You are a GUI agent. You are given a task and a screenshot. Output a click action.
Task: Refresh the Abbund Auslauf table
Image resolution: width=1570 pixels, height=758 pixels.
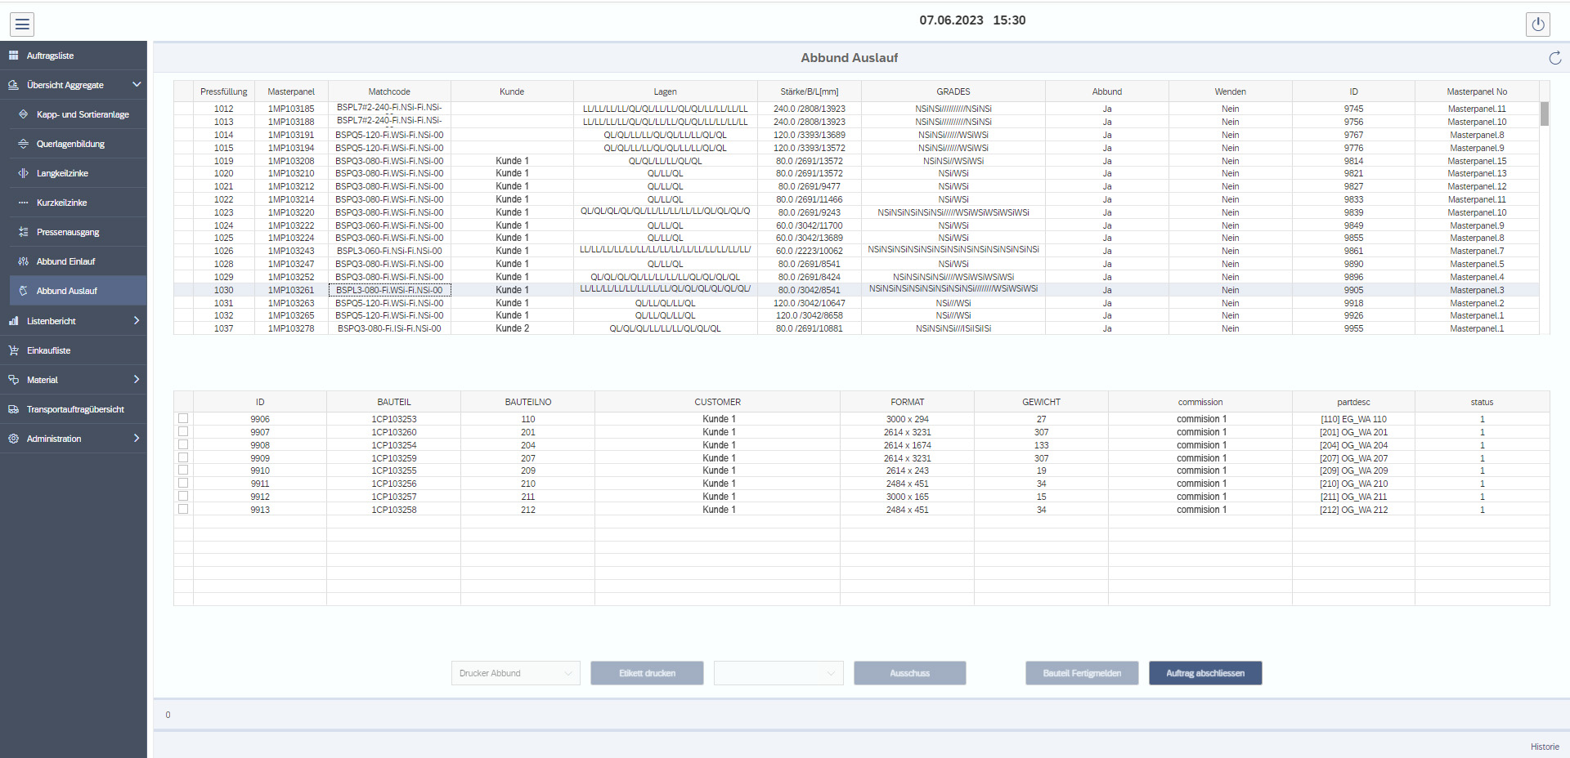click(1554, 58)
